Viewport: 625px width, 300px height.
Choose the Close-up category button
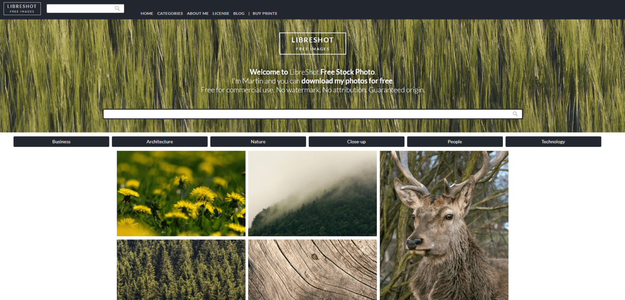coord(356,141)
